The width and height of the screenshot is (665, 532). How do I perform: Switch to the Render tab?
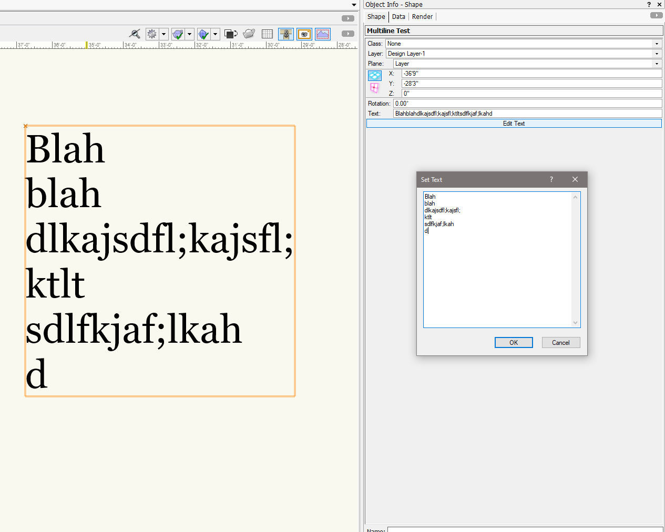tap(422, 17)
